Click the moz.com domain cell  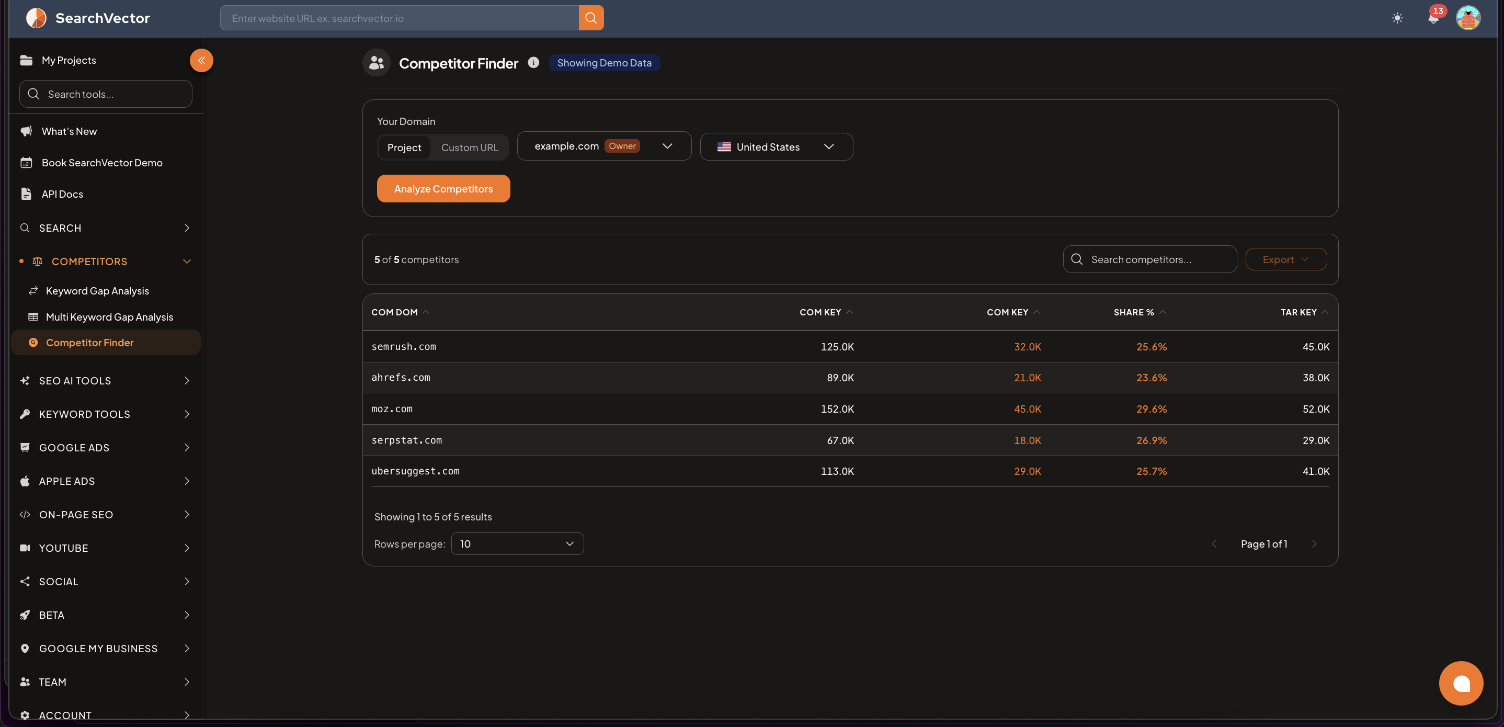coord(392,409)
